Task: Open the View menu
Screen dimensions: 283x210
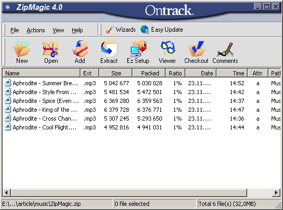Action: [x=58, y=30]
